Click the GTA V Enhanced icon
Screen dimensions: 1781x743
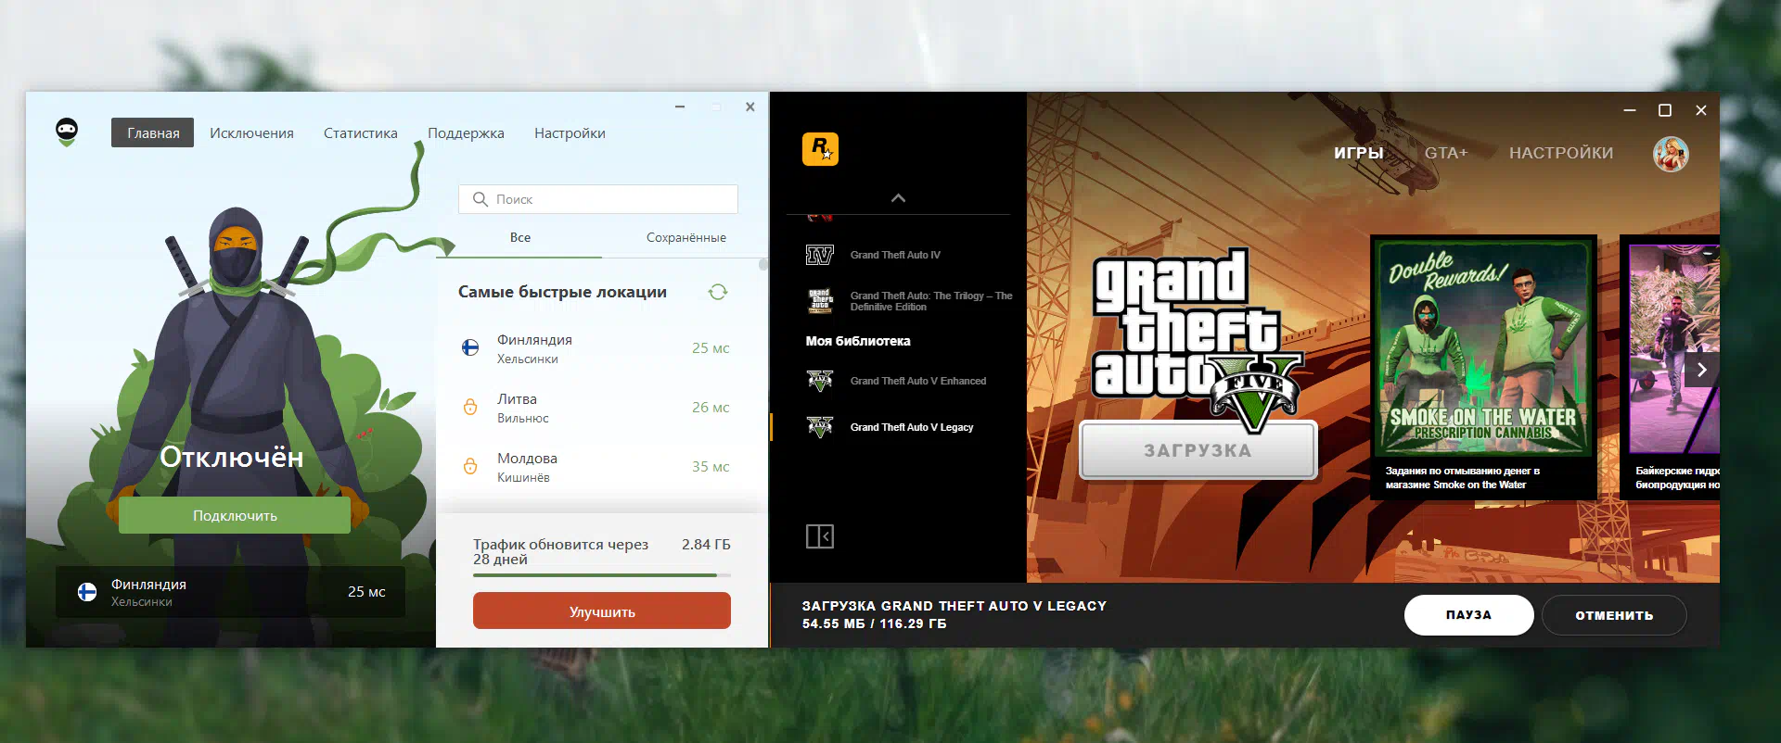(820, 381)
